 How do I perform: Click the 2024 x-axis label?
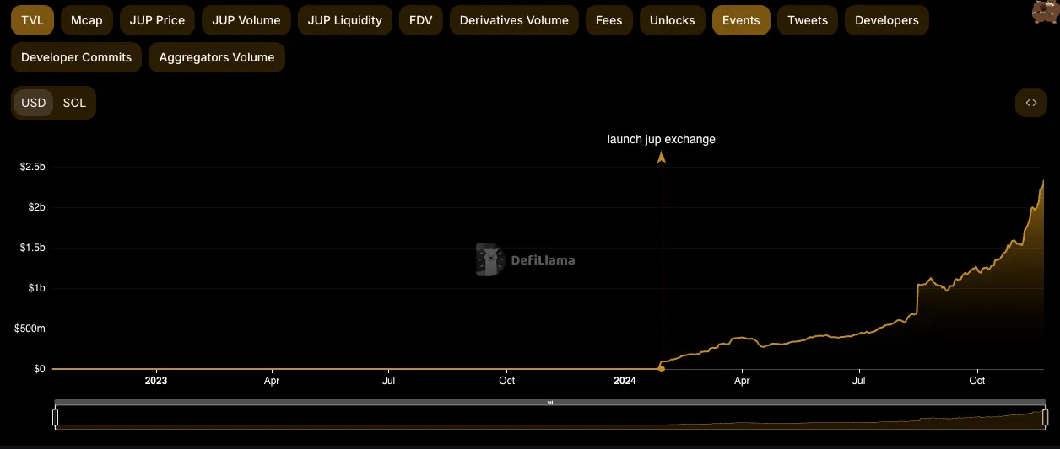625,381
